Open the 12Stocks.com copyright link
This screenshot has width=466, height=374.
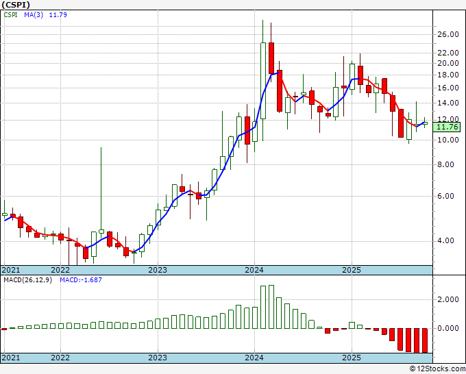437,369
